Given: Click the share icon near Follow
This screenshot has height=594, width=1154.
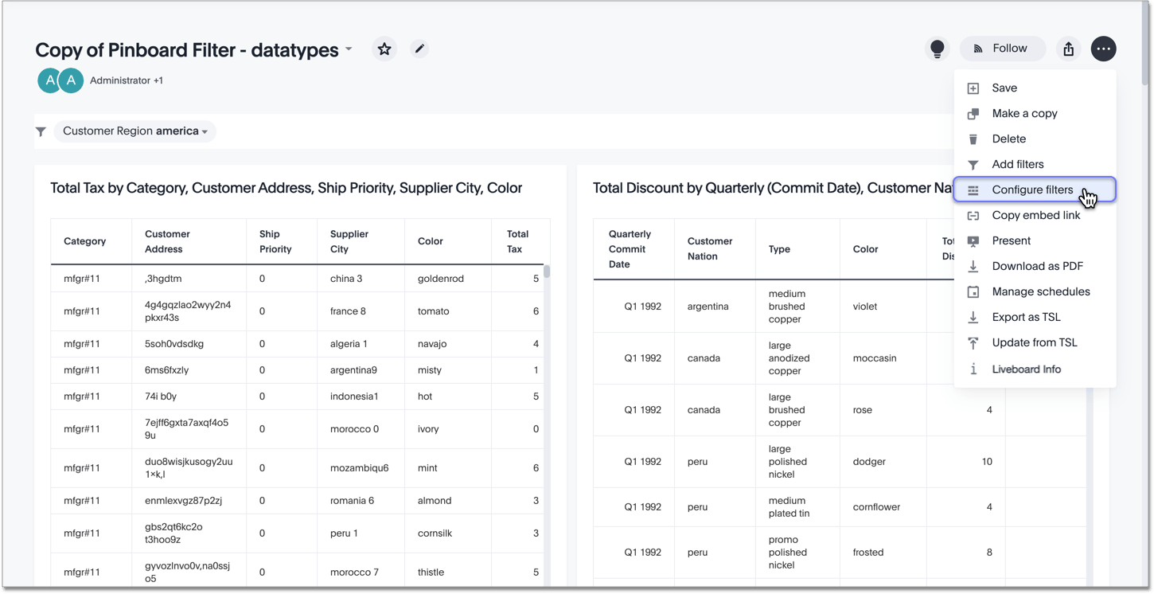Looking at the screenshot, I should pos(1069,49).
